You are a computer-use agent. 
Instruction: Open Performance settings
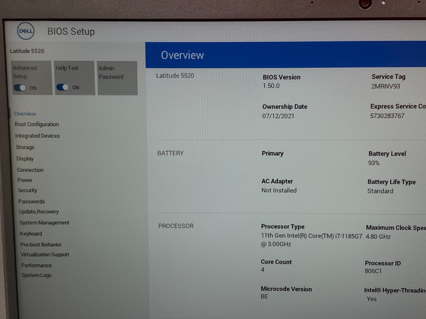(36, 265)
